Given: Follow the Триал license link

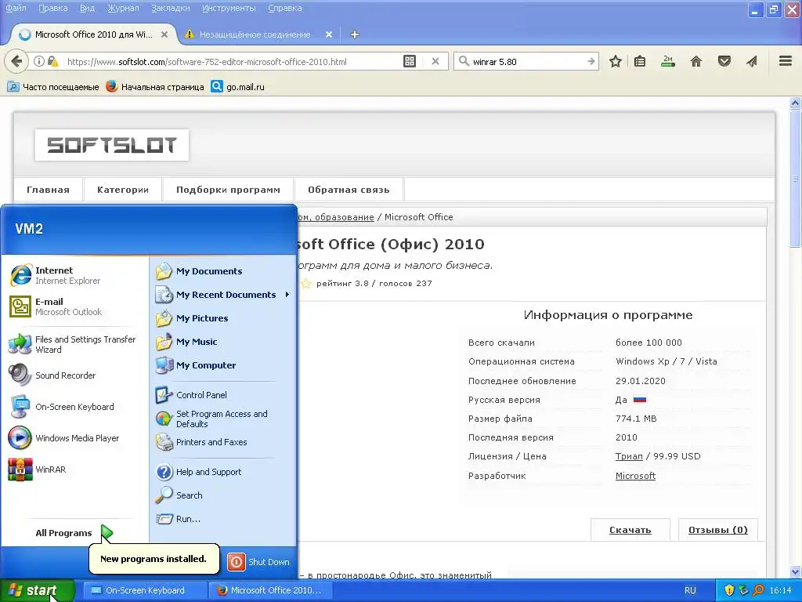Looking at the screenshot, I should pyautogui.click(x=629, y=456).
